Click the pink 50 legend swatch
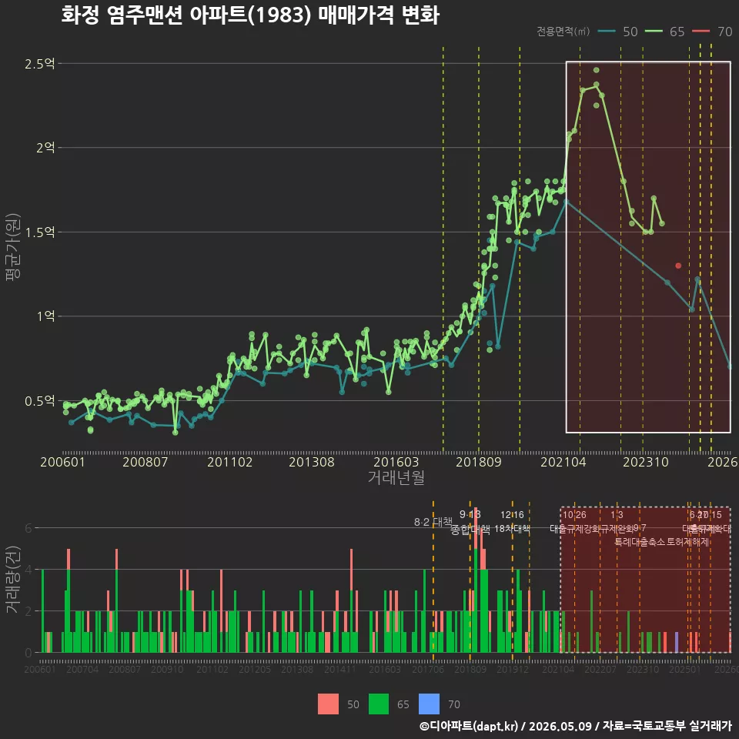739x739 pixels. click(328, 704)
